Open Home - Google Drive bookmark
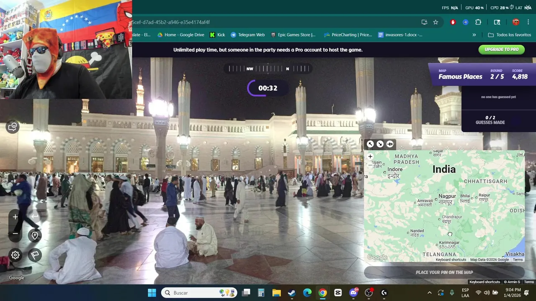This screenshot has height=301, width=536. tap(180, 35)
